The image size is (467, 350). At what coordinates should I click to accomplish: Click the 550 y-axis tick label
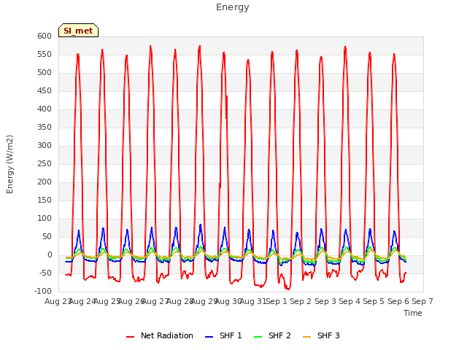tap(45, 55)
